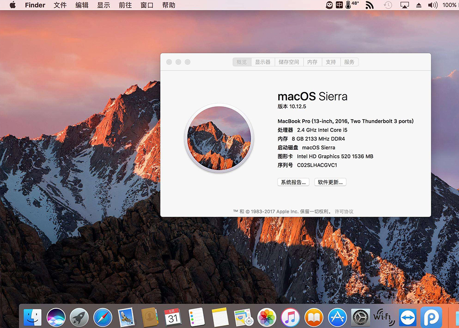
Task: Launch Safari from the dock
Action: click(103, 318)
